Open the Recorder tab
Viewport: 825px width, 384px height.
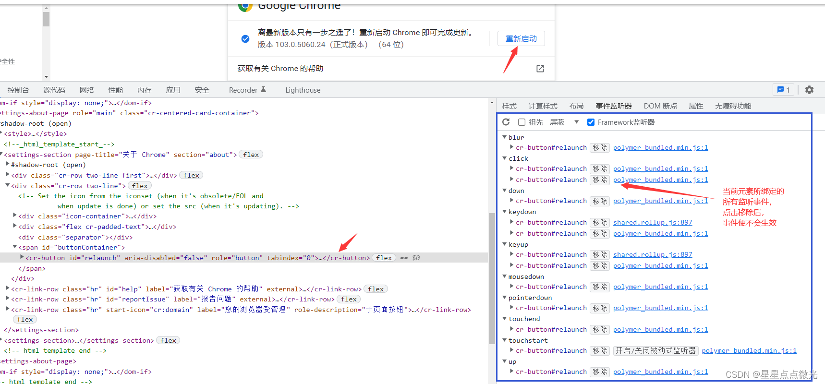pos(247,90)
